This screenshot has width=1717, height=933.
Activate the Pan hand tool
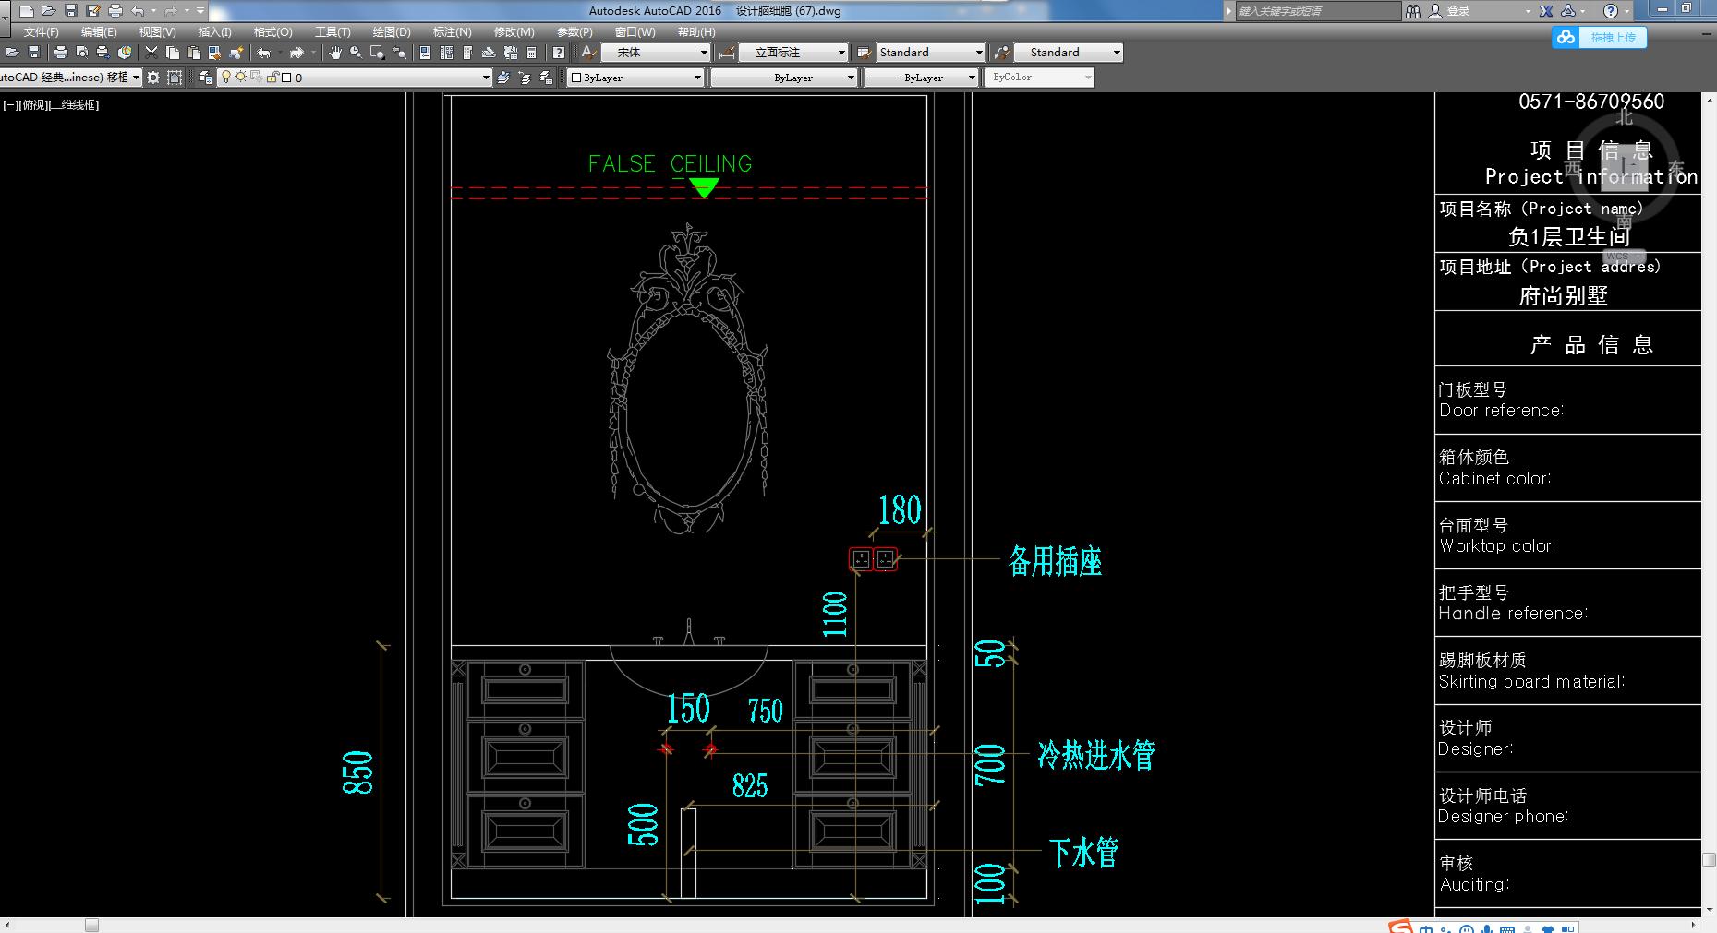[x=335, y=53]
